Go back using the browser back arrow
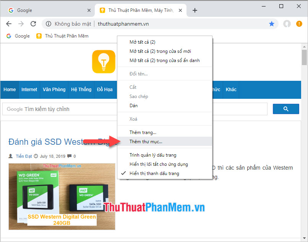Viewport: 308px width, 242px height. [x=9, y=24]
